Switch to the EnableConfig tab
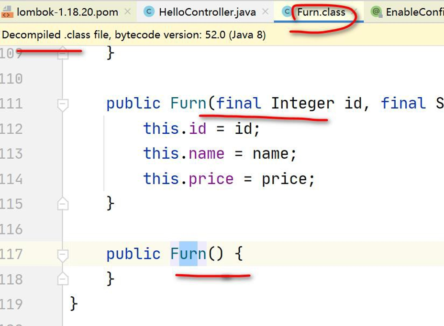 [x=414, y=12]
